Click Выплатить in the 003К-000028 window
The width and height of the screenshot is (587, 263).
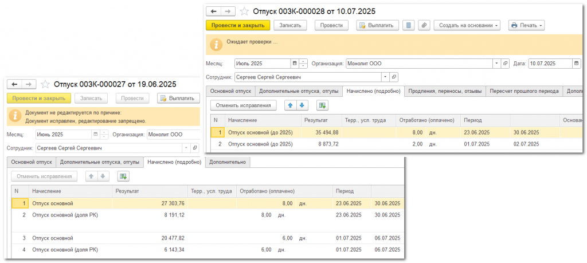377,25
